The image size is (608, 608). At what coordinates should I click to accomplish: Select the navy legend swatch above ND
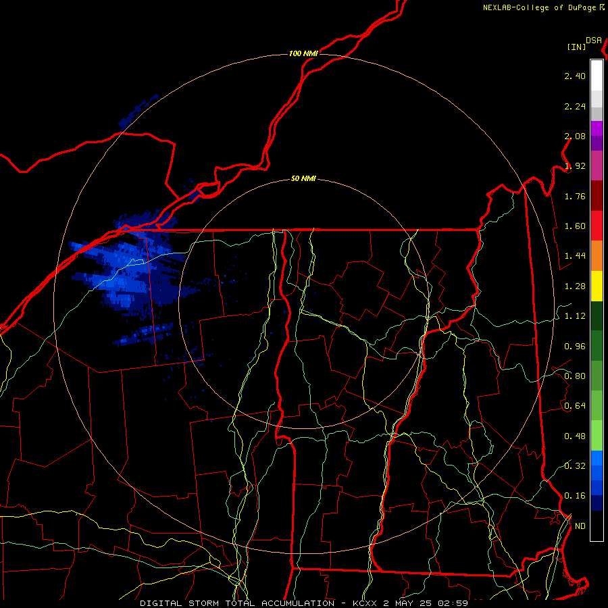click(597, 503)
